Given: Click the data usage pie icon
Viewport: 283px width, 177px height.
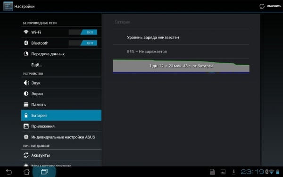Looking at the screenshot, I should coord(26,54).
